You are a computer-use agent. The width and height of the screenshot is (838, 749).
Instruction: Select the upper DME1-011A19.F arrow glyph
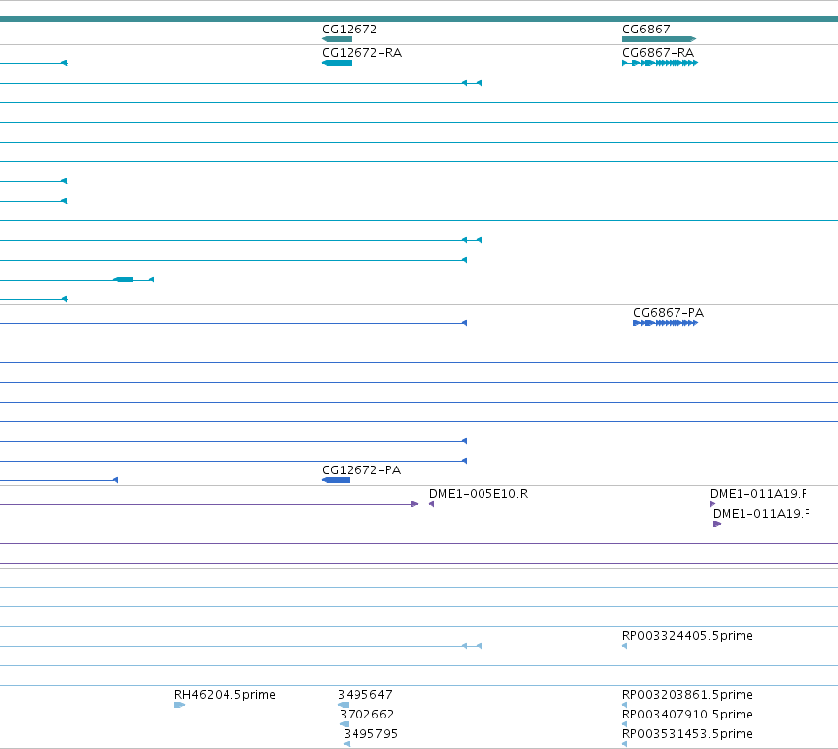[x=712, y=504]
